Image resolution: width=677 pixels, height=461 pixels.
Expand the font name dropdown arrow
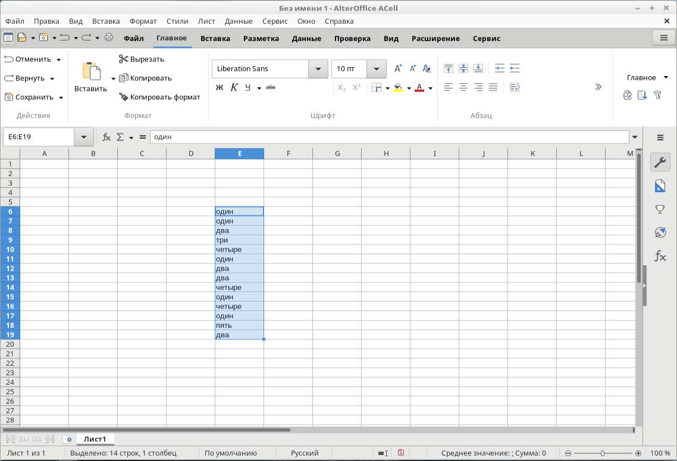tap(318, 68)
